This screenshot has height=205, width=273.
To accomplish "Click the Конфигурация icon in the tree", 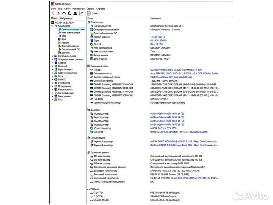I will [56, 93].
